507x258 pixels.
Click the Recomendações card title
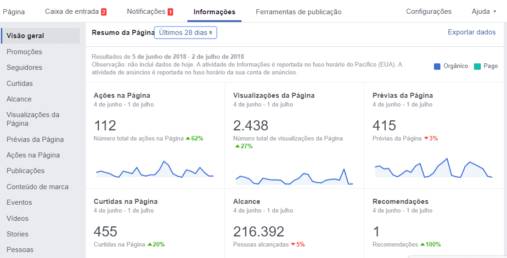tap(400, 202)
